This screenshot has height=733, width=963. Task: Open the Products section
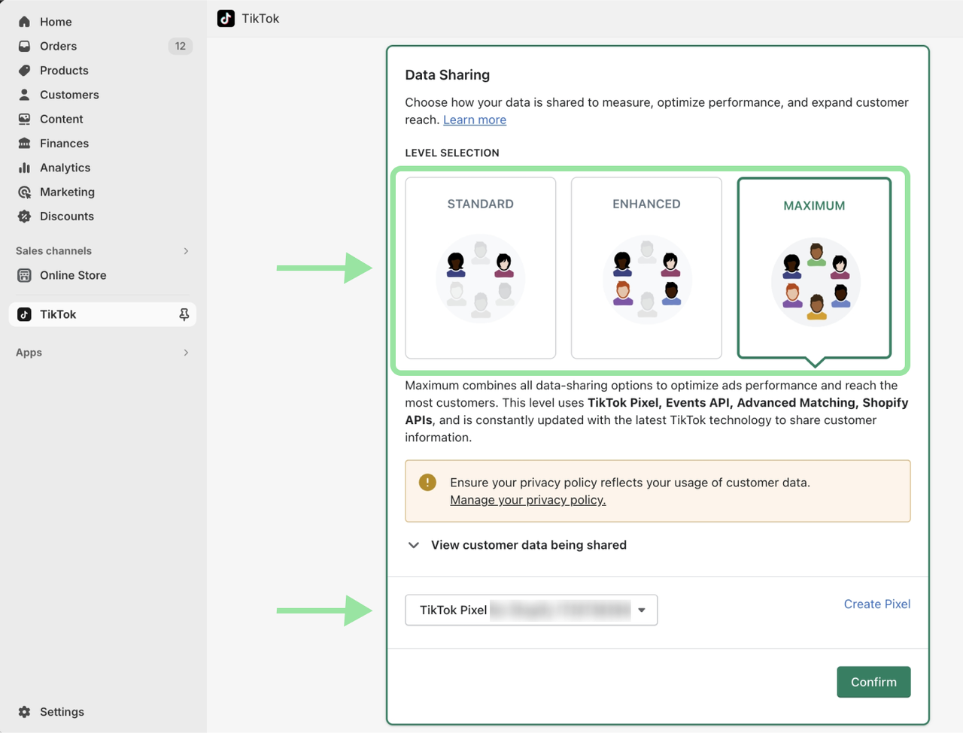[x=62, y=70]
